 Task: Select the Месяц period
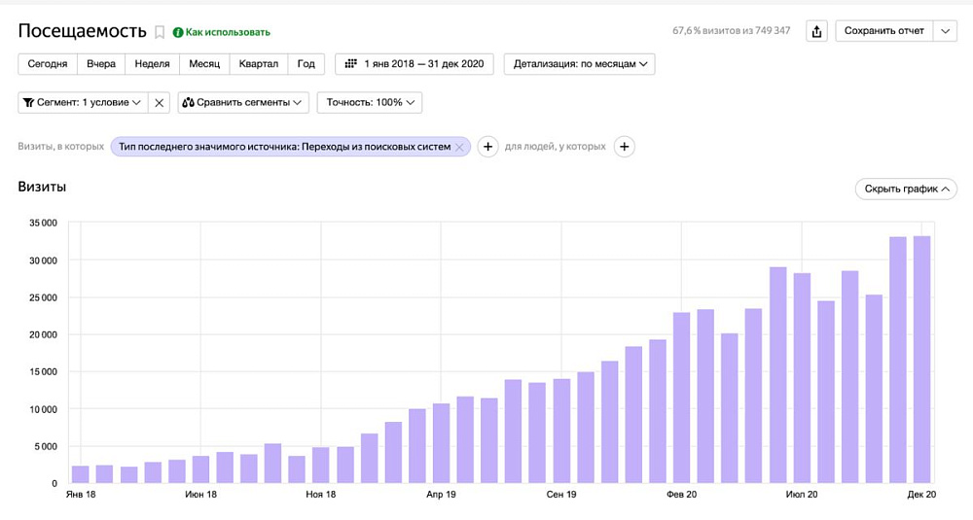pyautogui.click(x=204, y=64)
